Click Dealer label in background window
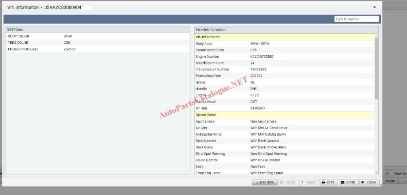The height and width of the screenshot is (195, 407). (390, 181)
